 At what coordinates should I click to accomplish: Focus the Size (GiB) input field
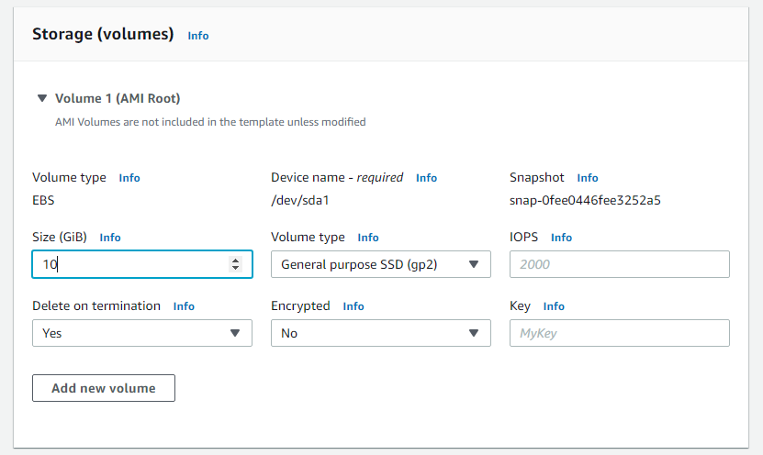pyautogui.click(x=129, y=264)
